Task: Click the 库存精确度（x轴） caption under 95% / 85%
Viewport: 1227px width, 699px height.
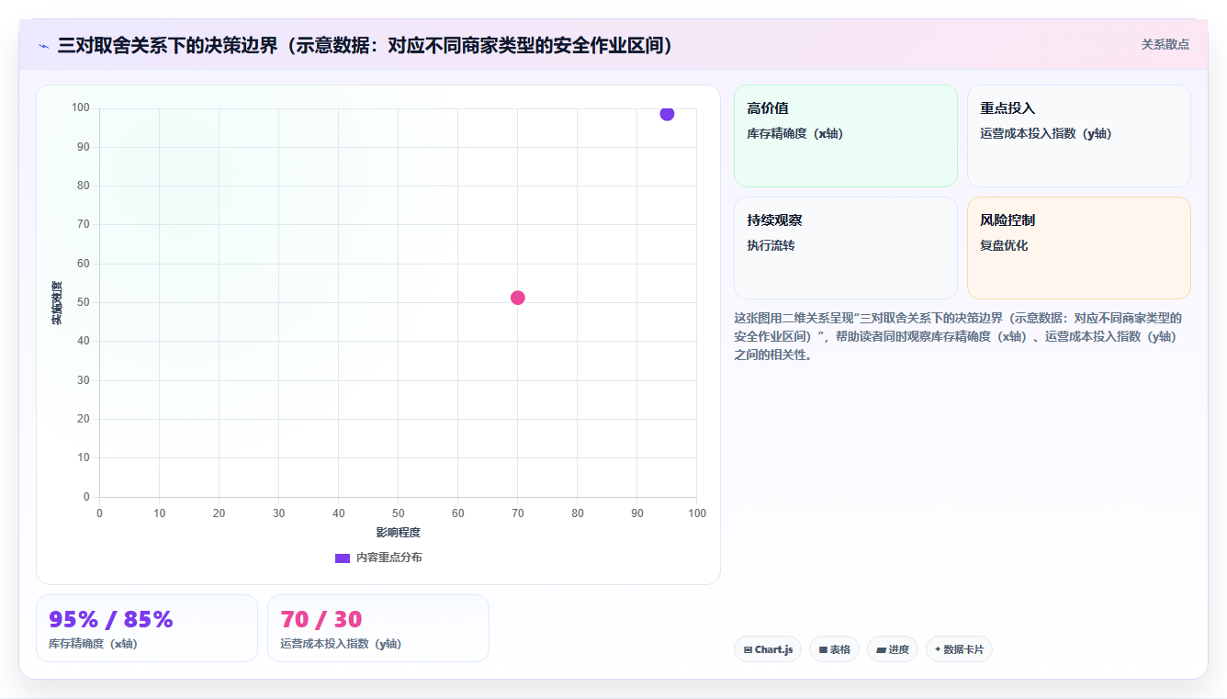Action: pyautogui.click(x=93, y=644)
